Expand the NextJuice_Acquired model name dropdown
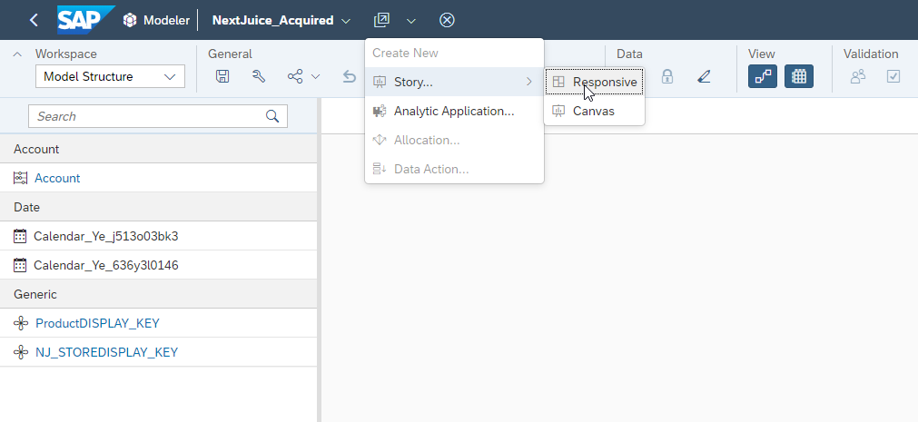Image resolution: width=918 pixels, height=422 pixels. click(x=346, y=20)
